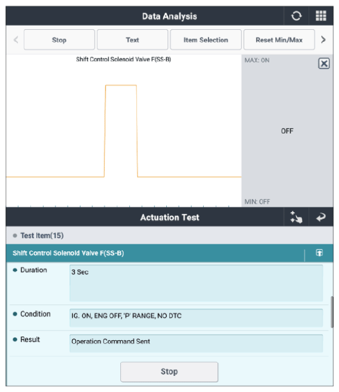The height and width of the screenshot is (392, 339).
Task: Click the return arrow icon in Actuation Test header
Action: tap(321, 217)
